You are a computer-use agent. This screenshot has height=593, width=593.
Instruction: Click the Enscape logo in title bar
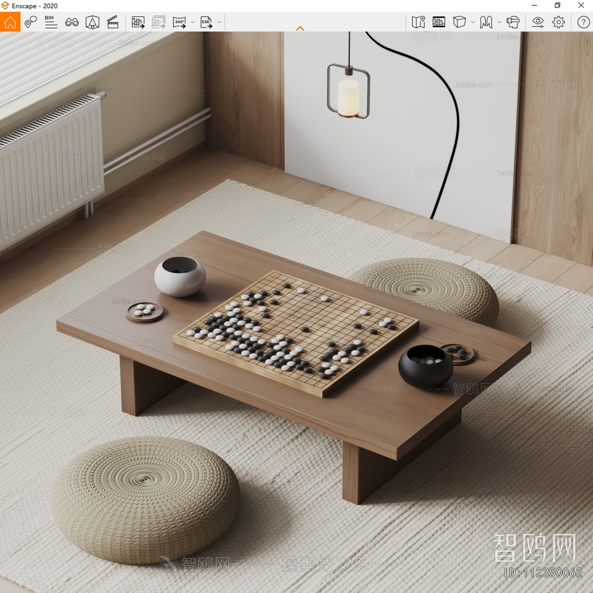point(5,6)
